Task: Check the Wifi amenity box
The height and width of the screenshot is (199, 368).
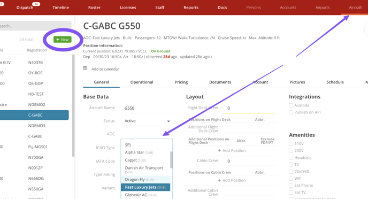Action: (291, 179)
